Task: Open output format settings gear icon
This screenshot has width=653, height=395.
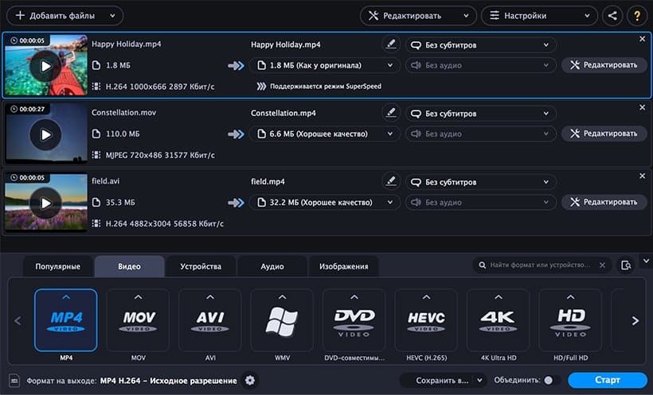Action: [x=250, y=381]
